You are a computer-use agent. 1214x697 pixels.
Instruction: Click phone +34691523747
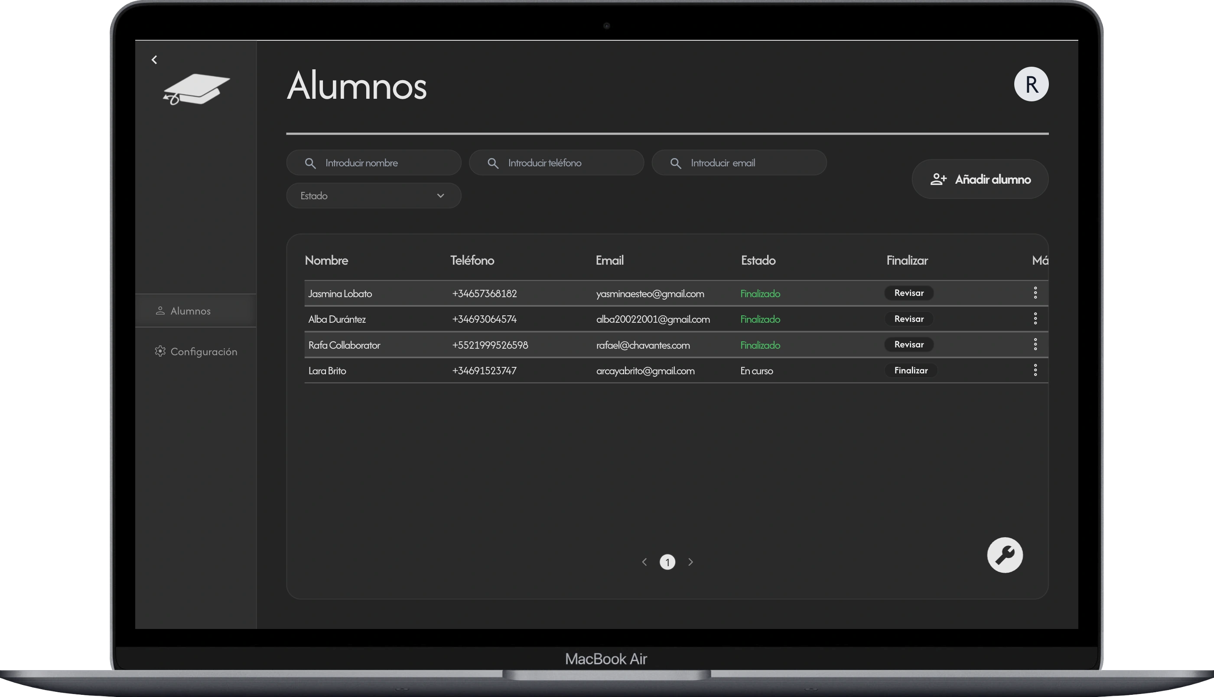click(x=484, y=371)
